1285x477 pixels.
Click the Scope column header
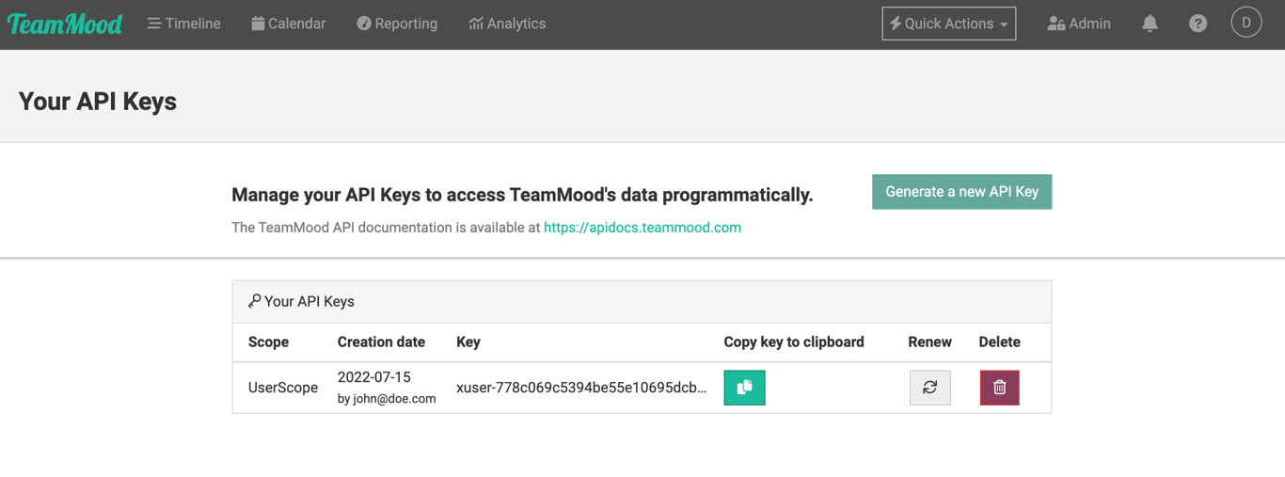click(268, 342)
